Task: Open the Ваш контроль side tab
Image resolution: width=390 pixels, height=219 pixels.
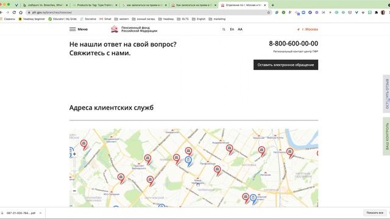Action: click(x=386, y=136)
